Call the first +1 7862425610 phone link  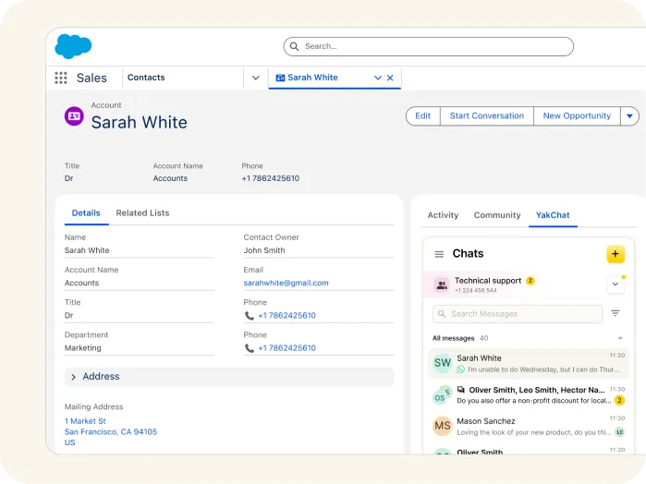pyautogui.click(x=286, y=316)
